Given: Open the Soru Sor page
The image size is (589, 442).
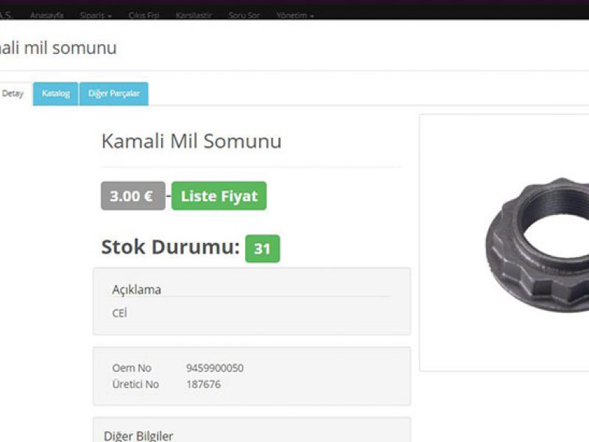Looking at the screenshot, I should (x=244, y=15).
